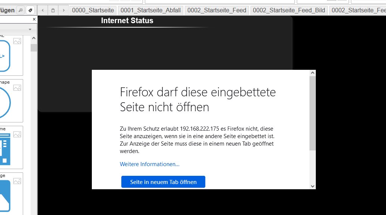The image size is (386, 215).
Task: Click the picture icon on the image widget card
Action: point(17,181)
